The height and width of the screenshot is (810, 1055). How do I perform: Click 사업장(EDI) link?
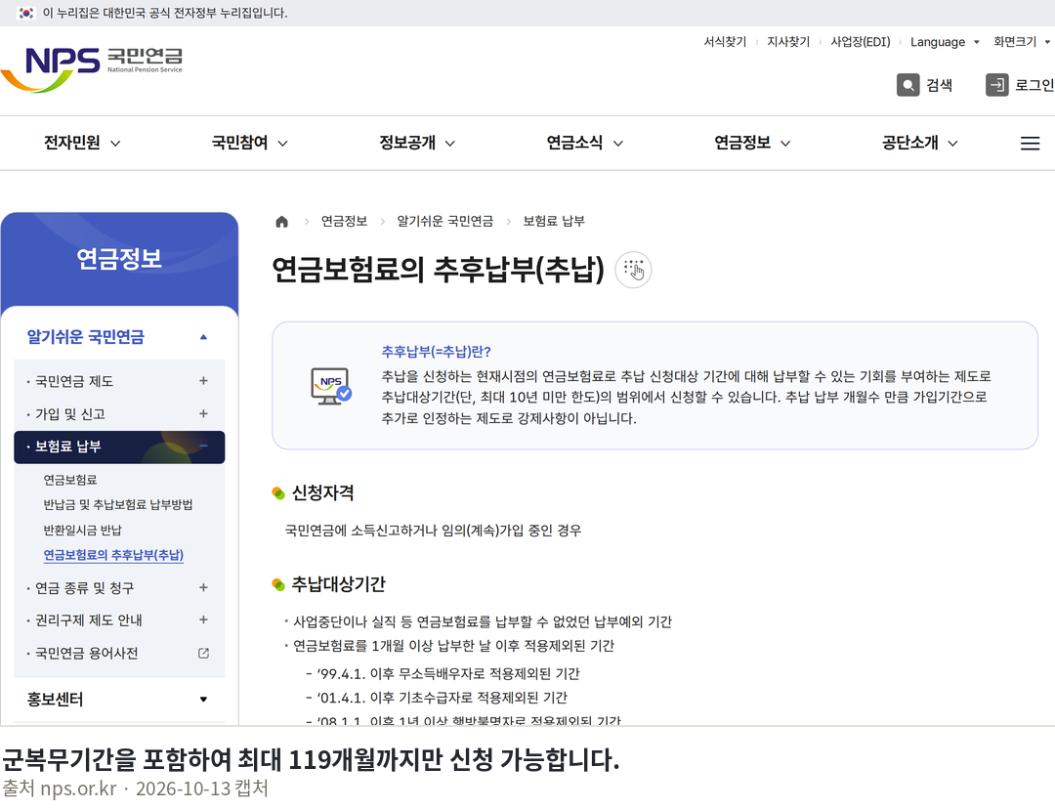coord(860,42)
